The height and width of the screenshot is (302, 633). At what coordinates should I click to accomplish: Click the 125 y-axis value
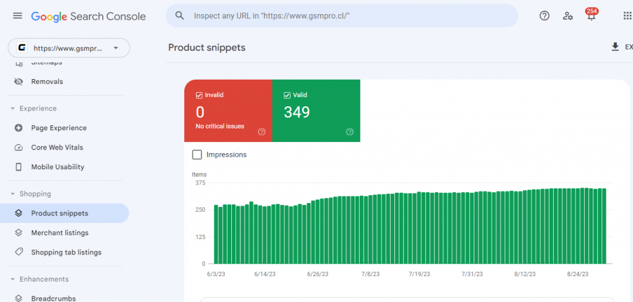click(200, 237)
